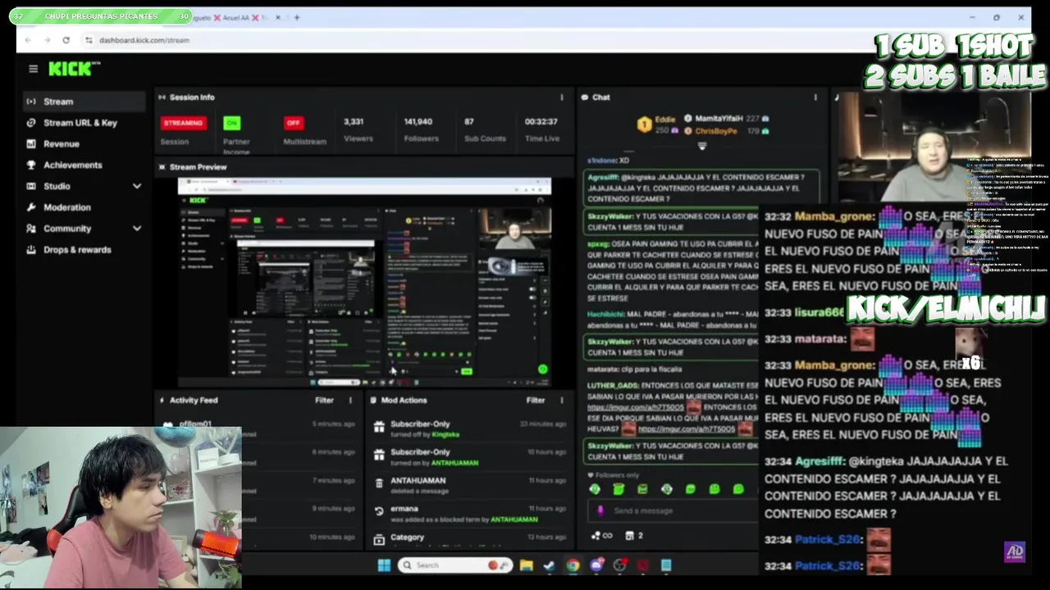Click the Stream URL & Key link icon
The image size is (1050, 590).
31,122
